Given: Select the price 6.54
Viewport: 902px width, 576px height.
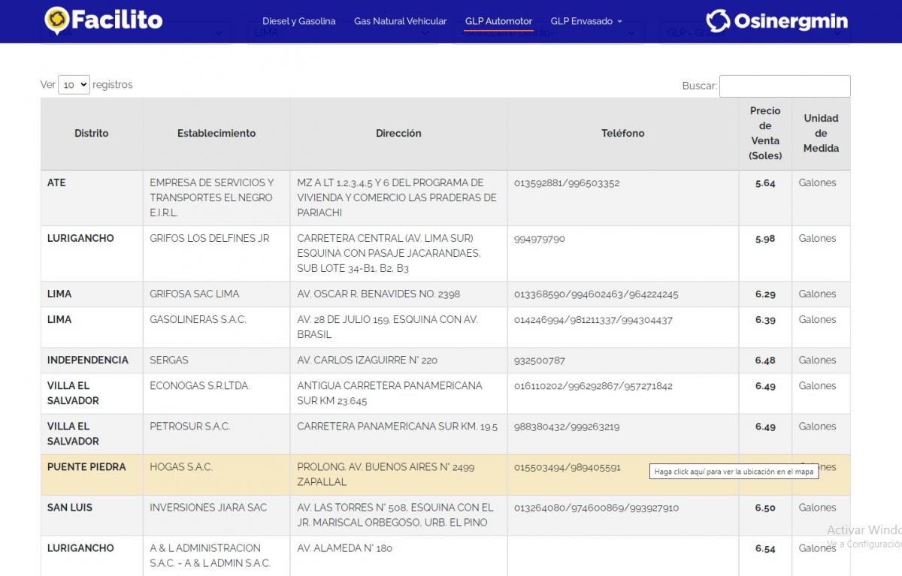Looking at the screenshot, I should click(765, 548).
